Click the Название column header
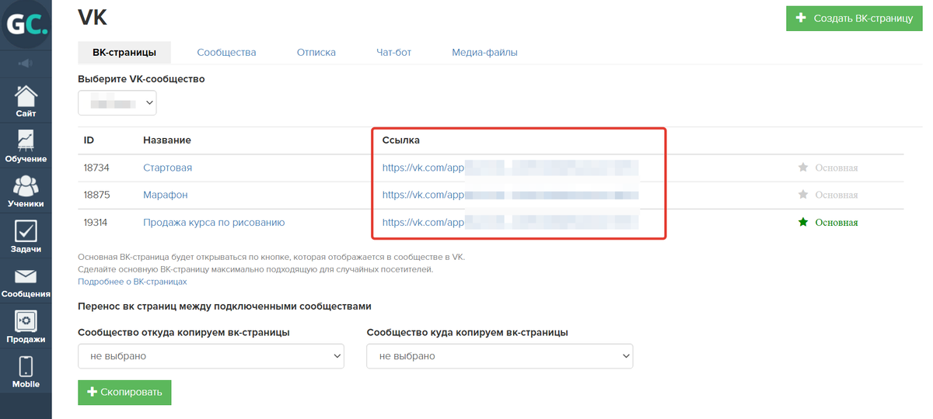 click(167, 140)
